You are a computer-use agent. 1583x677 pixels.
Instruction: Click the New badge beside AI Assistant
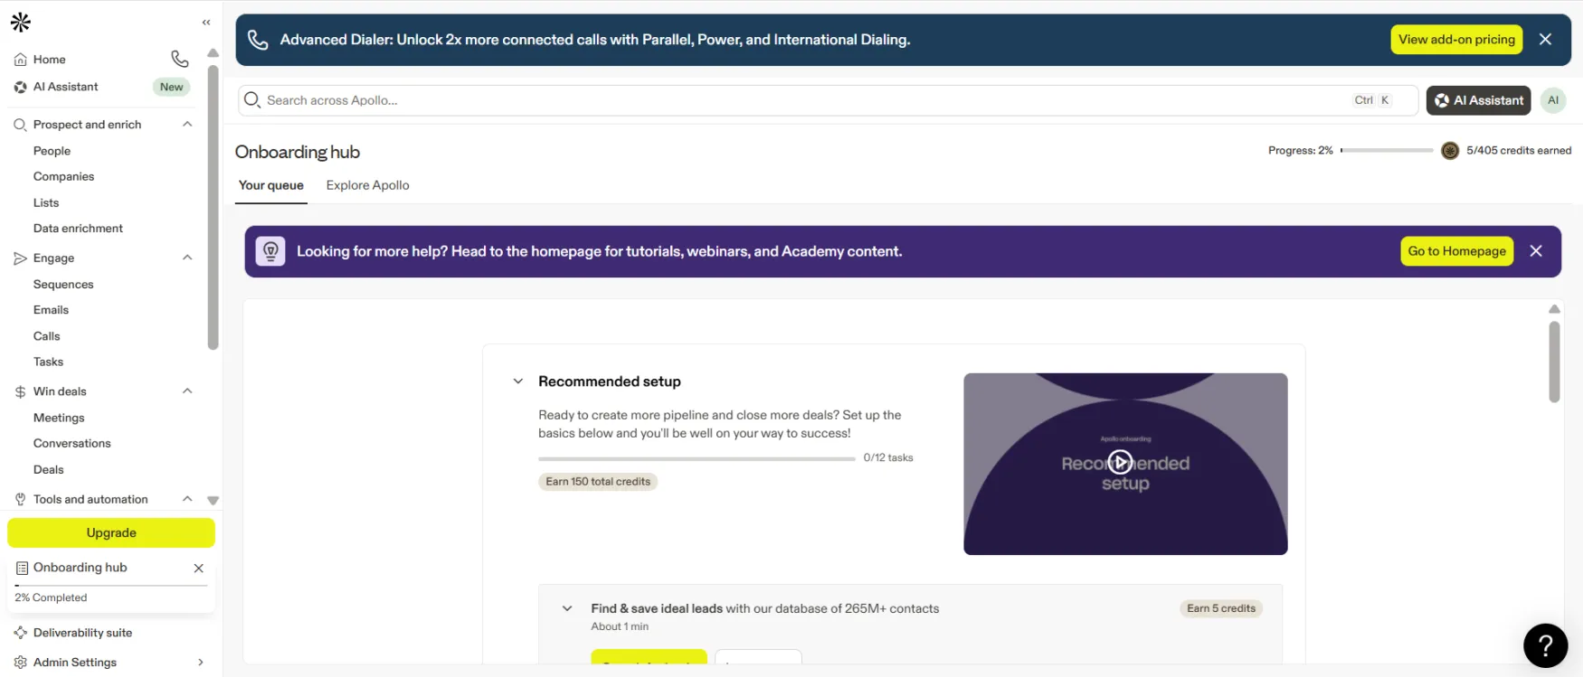point(172,87)
